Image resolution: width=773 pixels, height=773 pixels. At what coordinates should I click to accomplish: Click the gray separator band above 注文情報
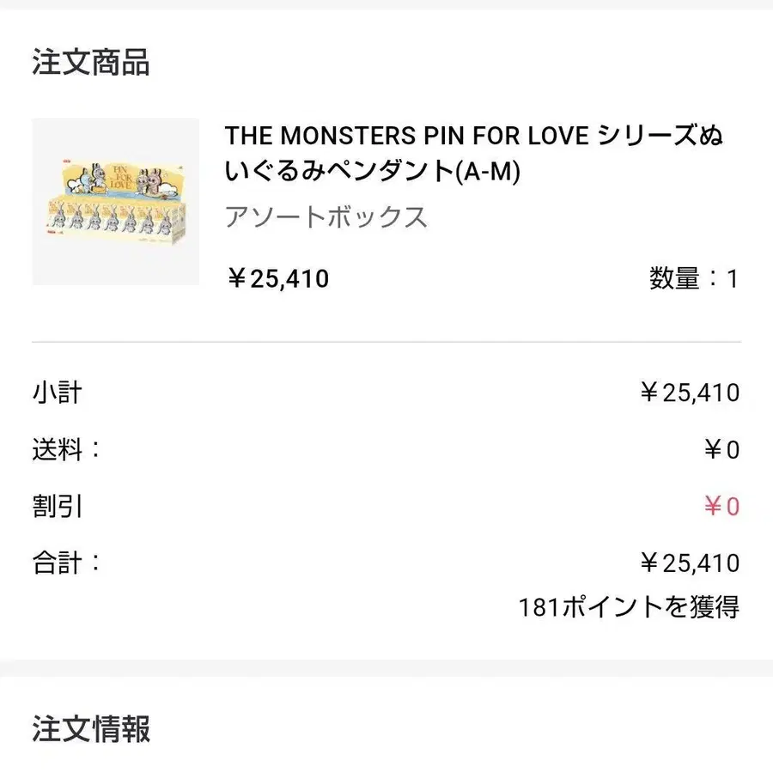(386, 667)
